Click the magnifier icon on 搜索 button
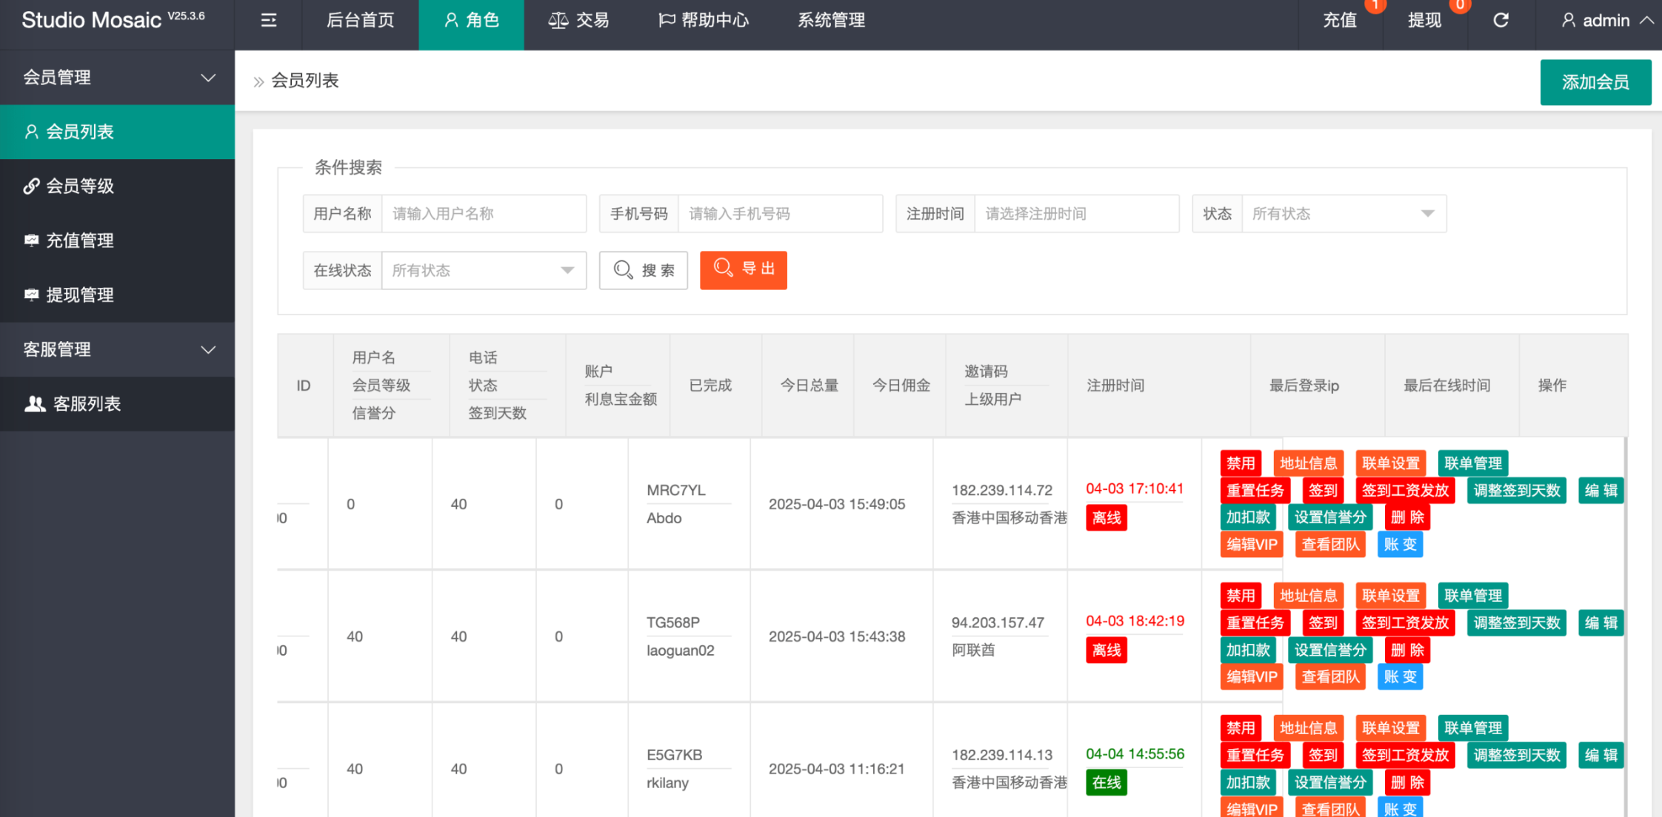The width and height of the screenshot is (1662, 817). (x=623, y=270)
